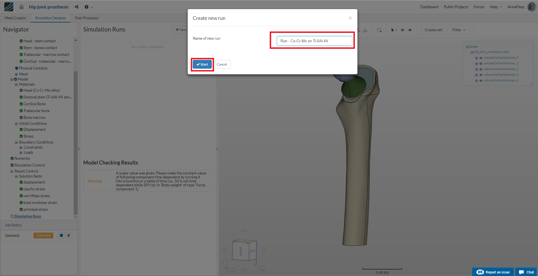Viewport: 538px width, 276px height.
Task: Collapse the Materials node
Action: tap(16, 85)
